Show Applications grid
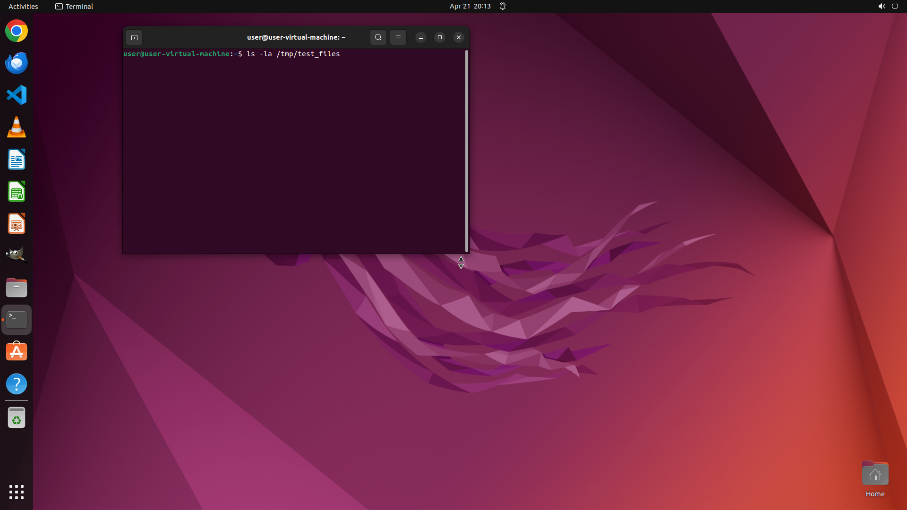Image resolution: width=907 pixels, height=510 pixels. (x=17, y=492)
